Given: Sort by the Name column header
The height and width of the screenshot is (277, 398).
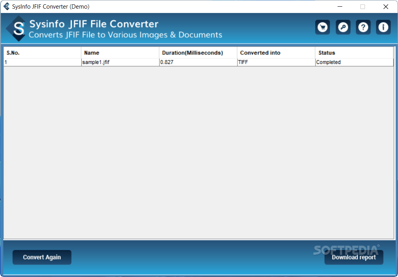Looking at the screenshot, I should (120, 53).
